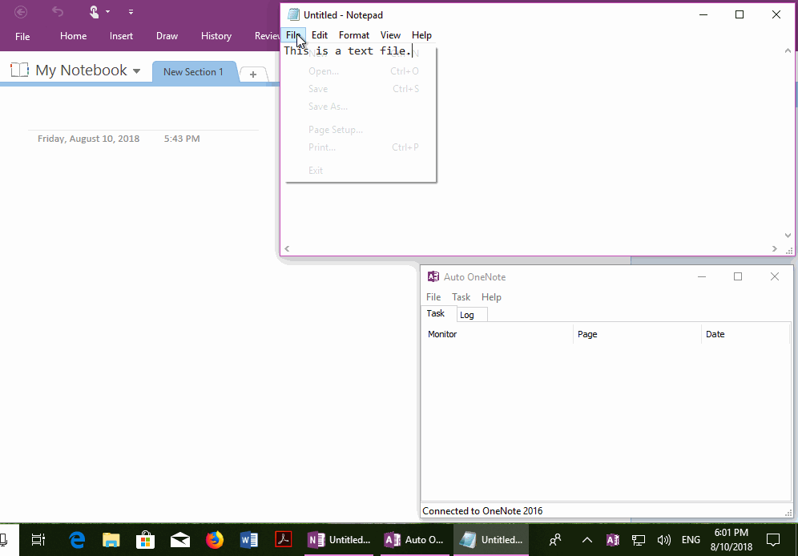Add a new section with the plus button
This screenshot has width=798, height=556.
pos(253,73)
